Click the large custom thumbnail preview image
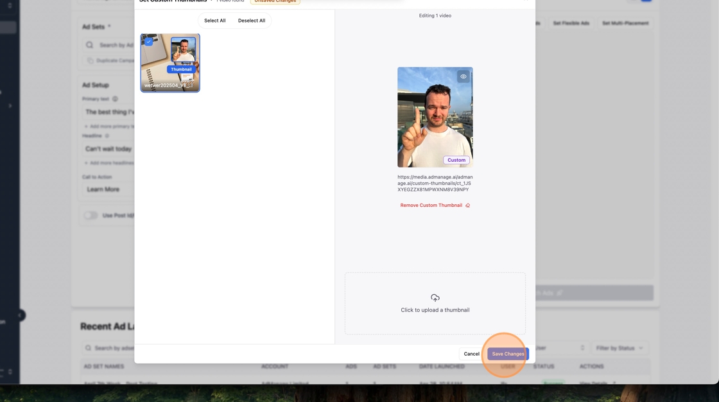719x402 pixels. coord(435,117)
